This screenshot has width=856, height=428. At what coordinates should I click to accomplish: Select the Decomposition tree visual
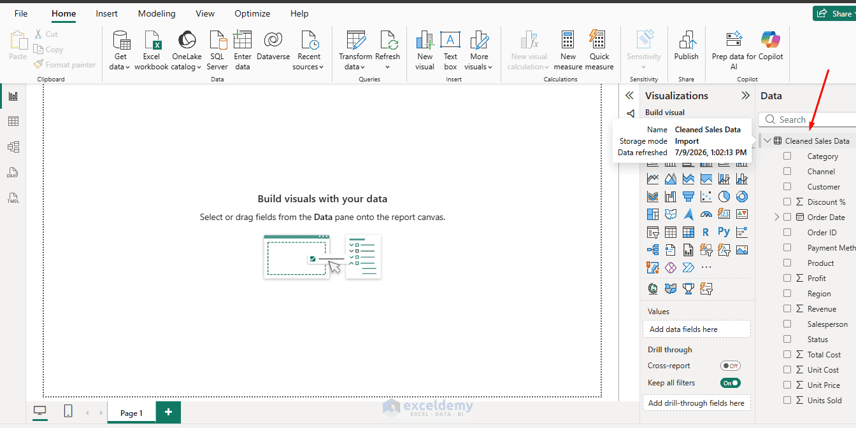(x=653, y=250)
